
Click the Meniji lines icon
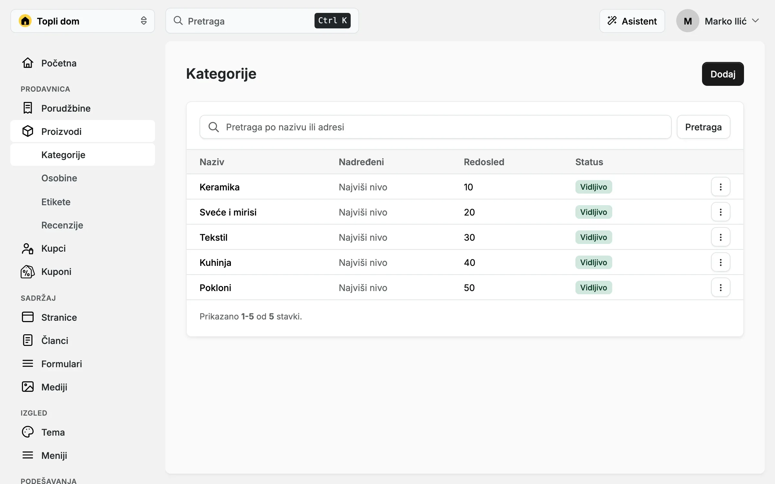(x=28, y=455)
